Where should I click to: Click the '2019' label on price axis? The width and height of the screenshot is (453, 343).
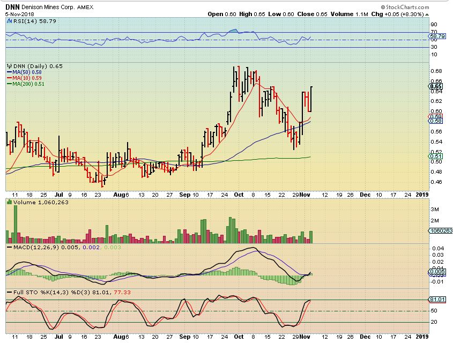click(422, 195)
